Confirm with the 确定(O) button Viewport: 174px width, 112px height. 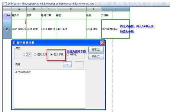(x=96, y=49)
